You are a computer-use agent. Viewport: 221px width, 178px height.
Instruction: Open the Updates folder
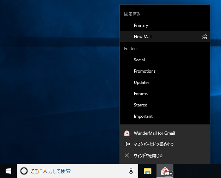pos(165,82)
